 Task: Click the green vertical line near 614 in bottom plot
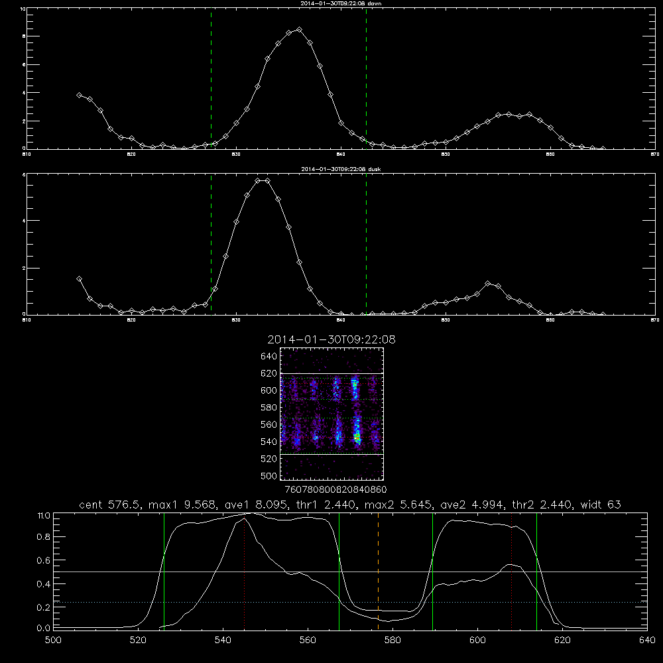(536, 571)
